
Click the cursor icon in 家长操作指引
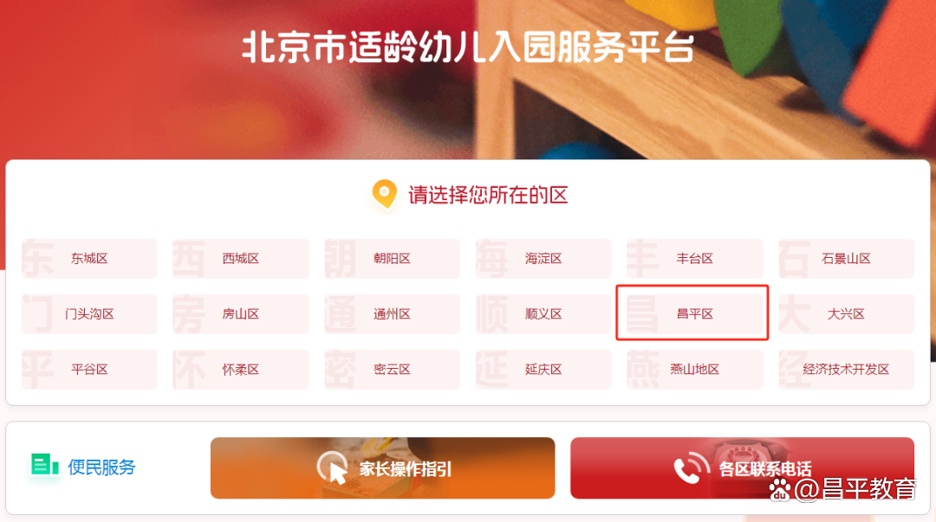pyautogui.click(x=333, y=468)
